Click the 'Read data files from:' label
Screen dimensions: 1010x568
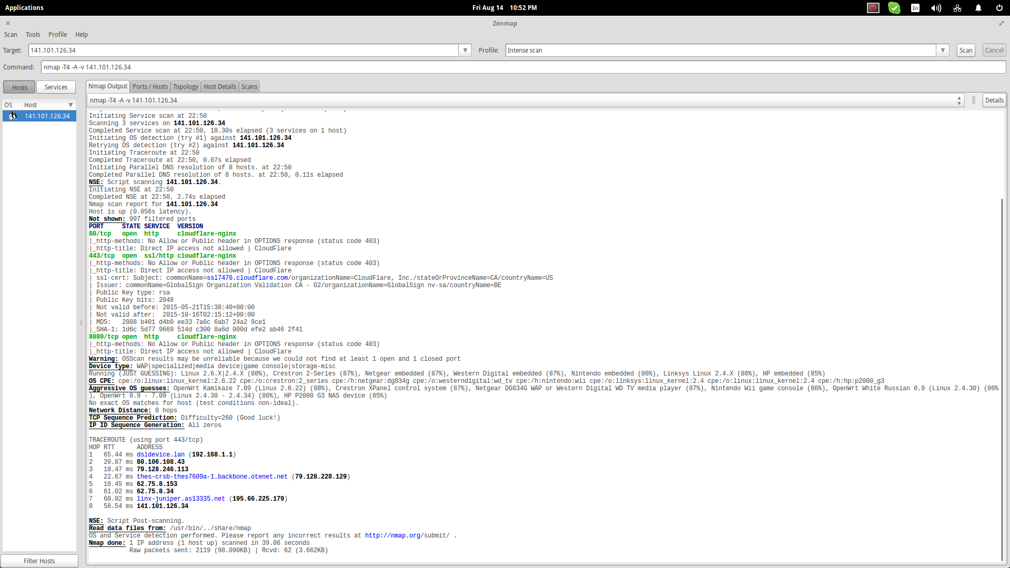(127, 529)
